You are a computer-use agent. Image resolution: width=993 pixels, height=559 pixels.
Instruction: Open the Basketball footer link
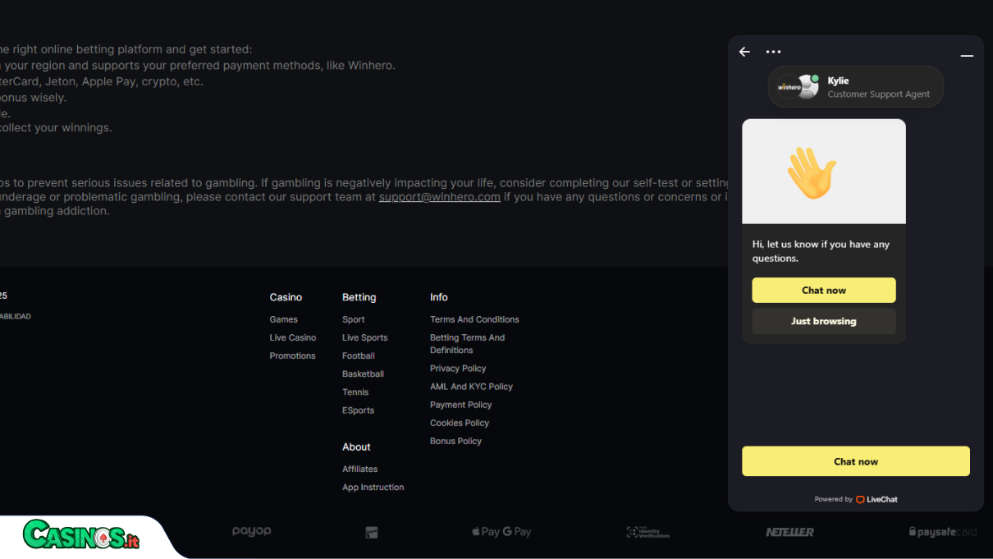tap(364, 373)
